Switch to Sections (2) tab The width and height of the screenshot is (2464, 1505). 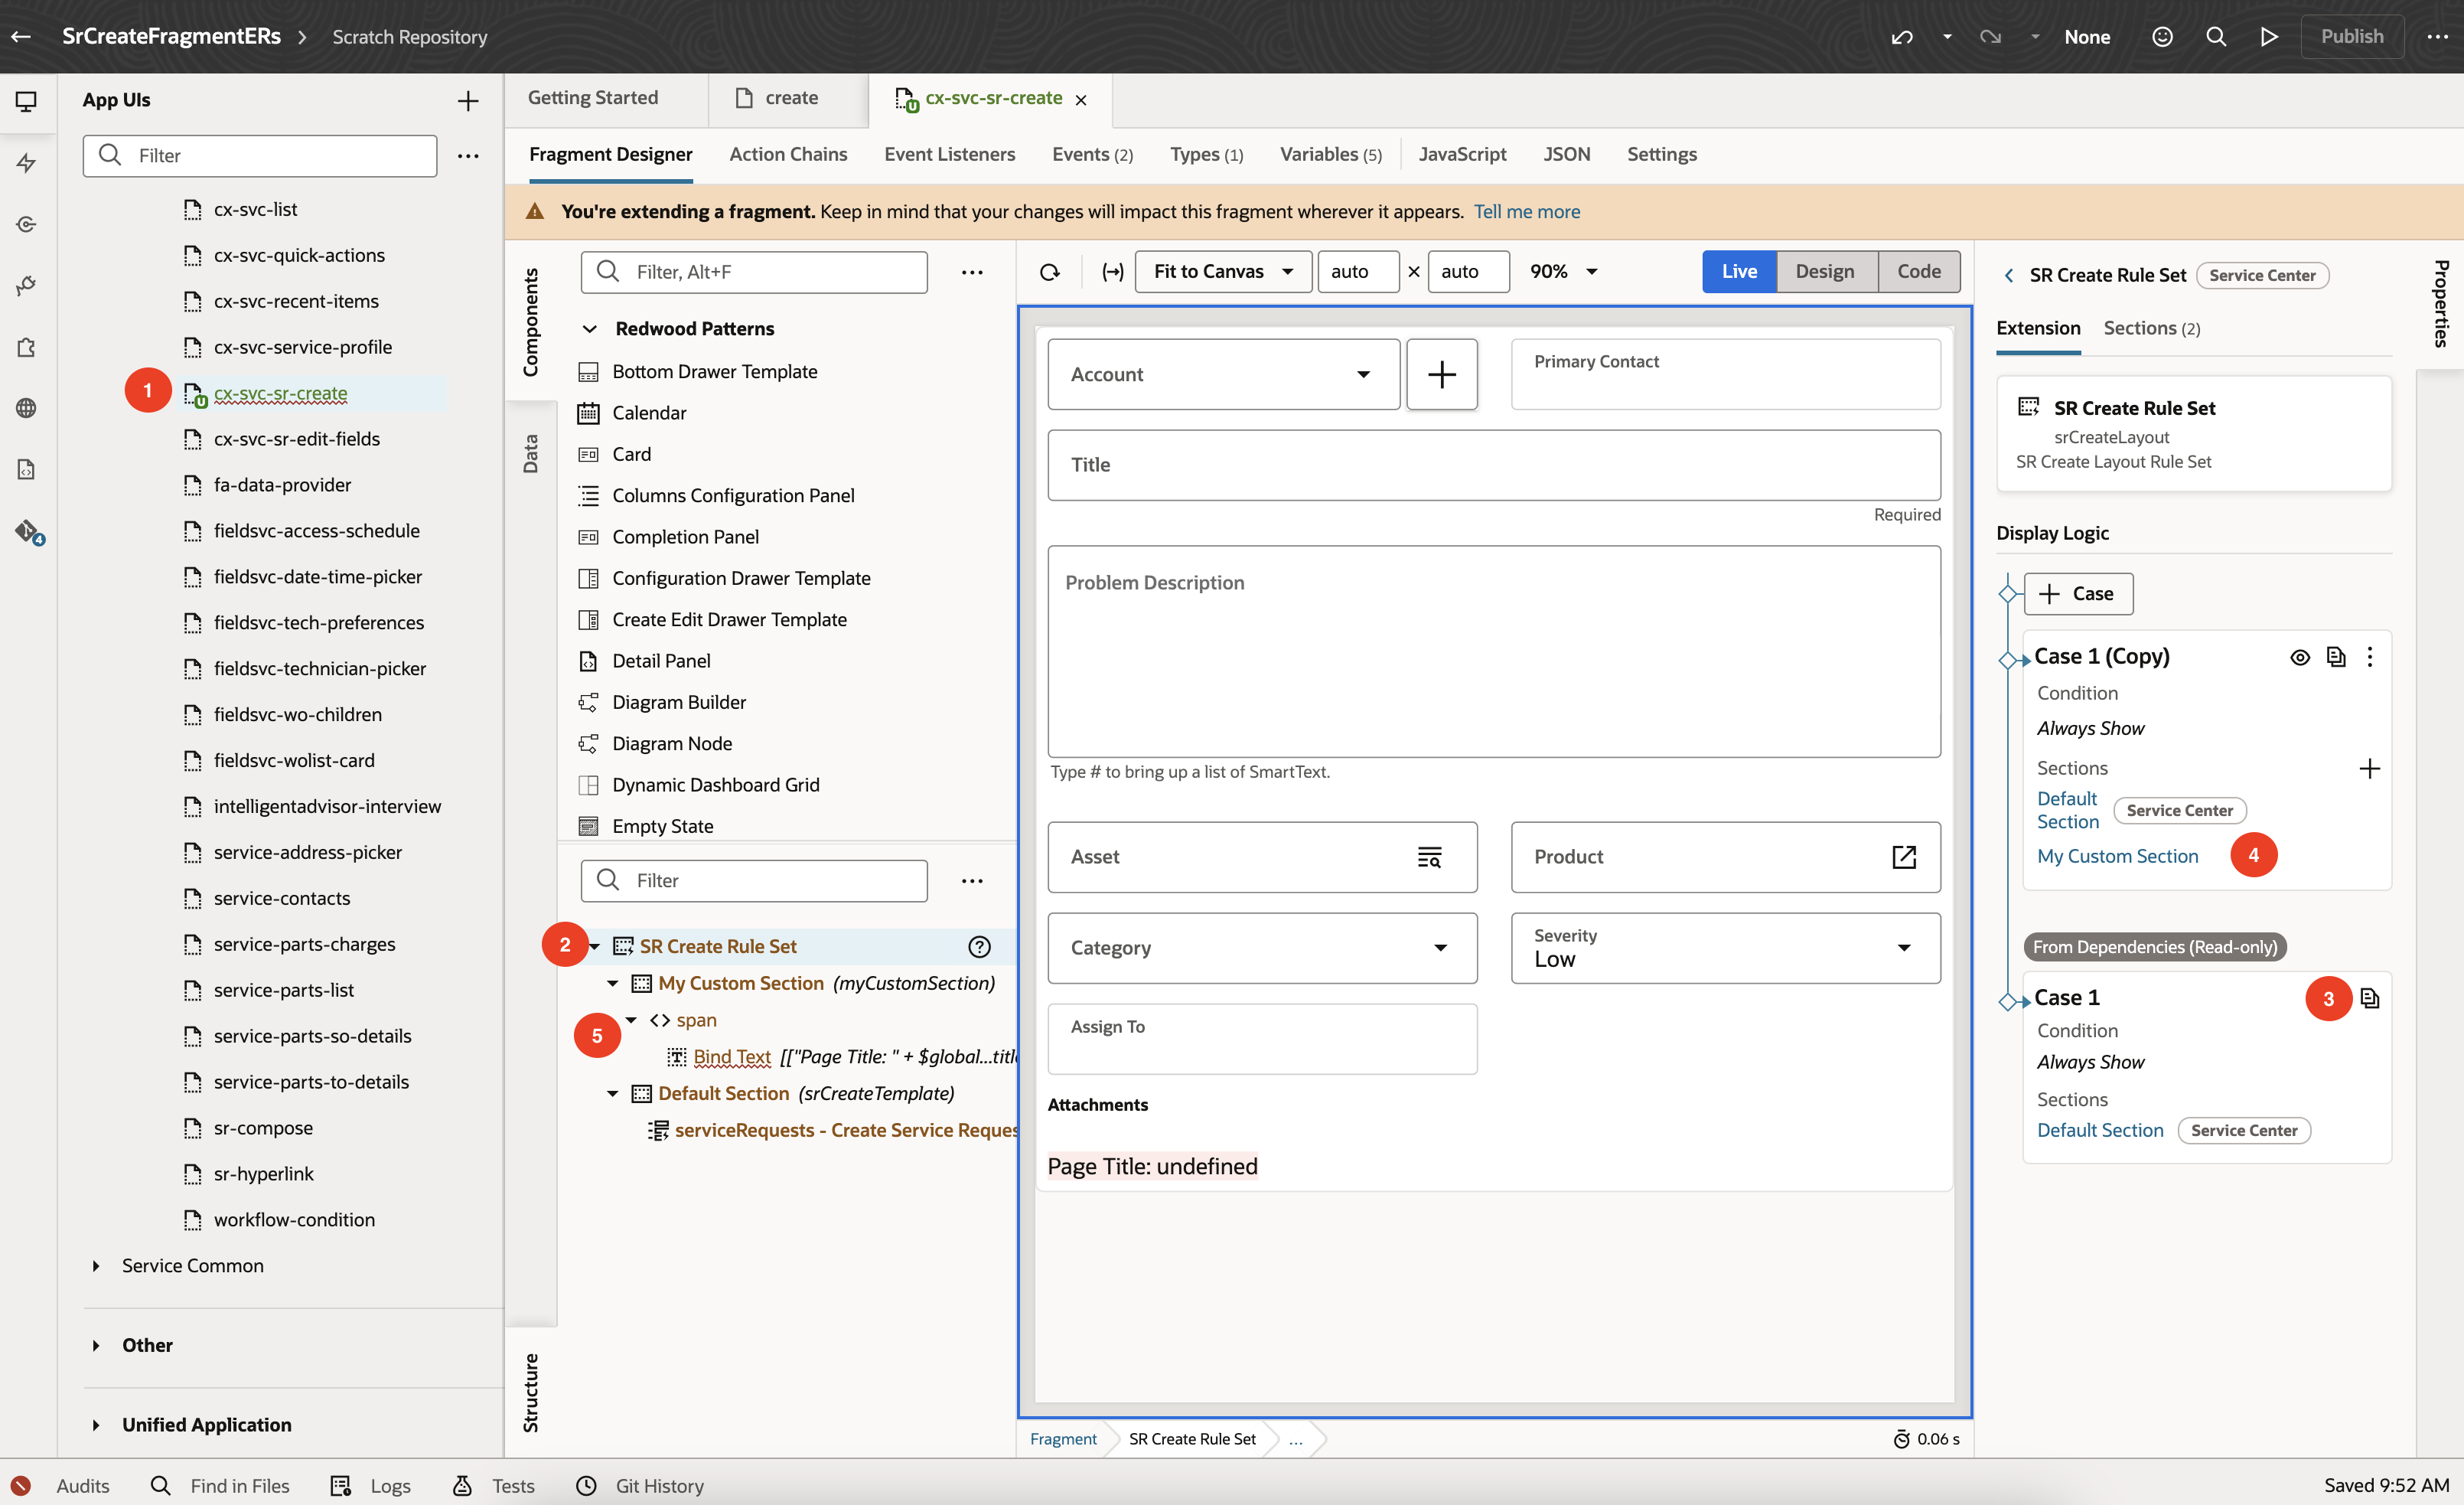(2151, 328)
